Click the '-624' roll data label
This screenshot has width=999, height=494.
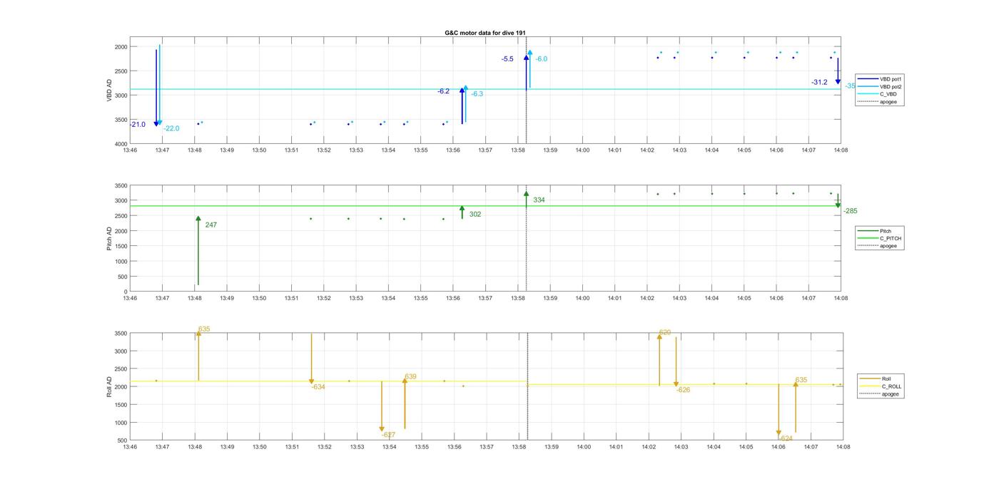(x=786, y=438)
